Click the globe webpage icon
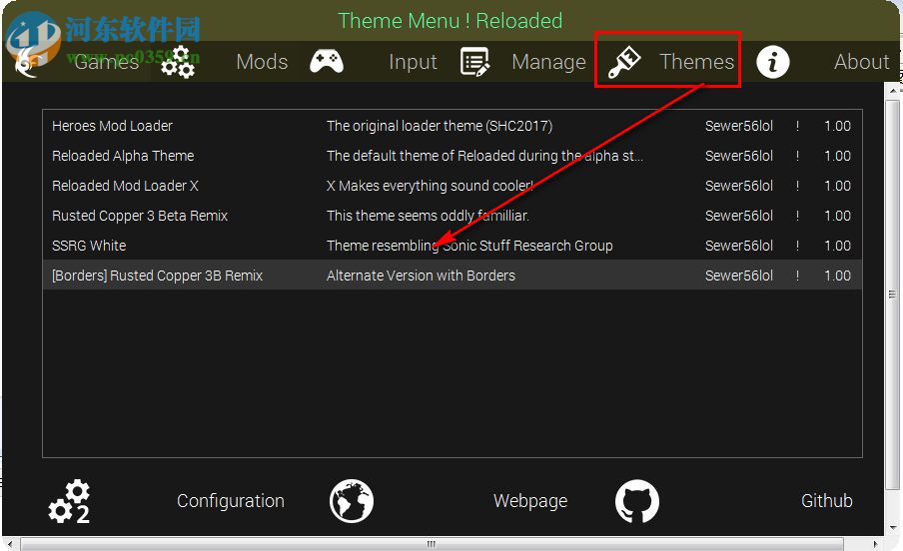The height and width of the screenshot is (551, 903). click(352, 501)
